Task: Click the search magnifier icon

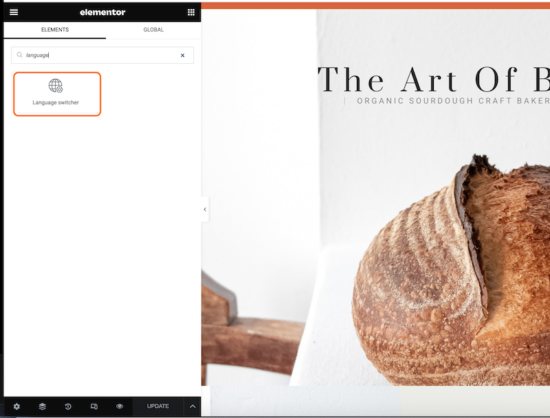Action: (20, 55)
